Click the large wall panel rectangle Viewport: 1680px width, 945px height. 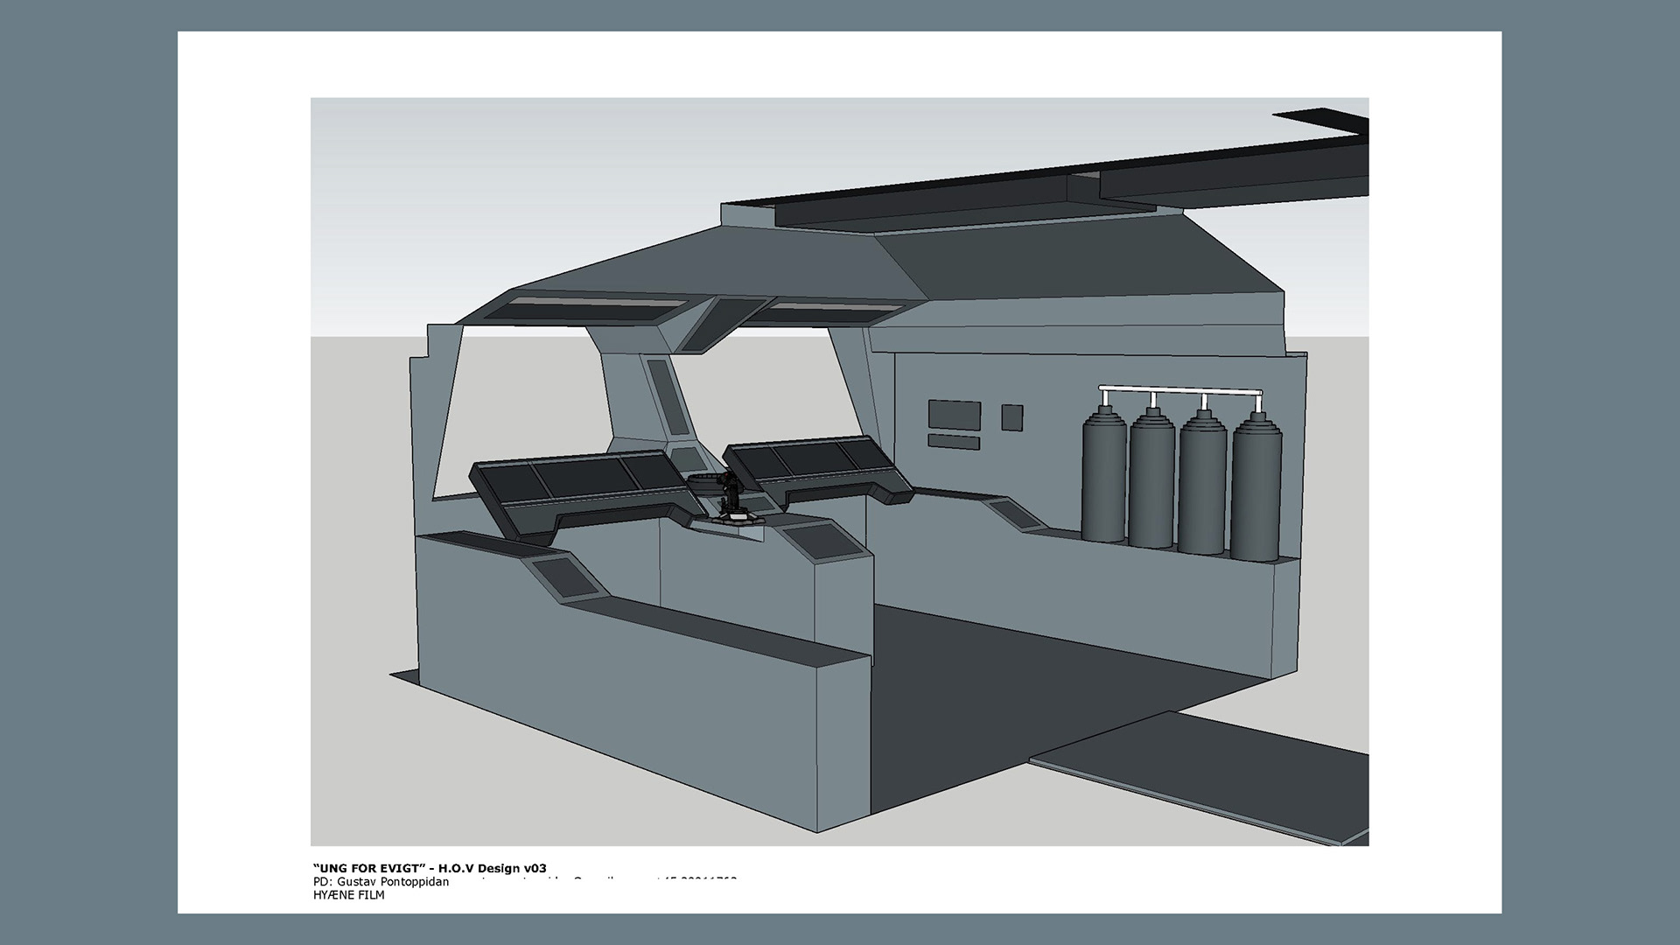[x=954, y=415]
